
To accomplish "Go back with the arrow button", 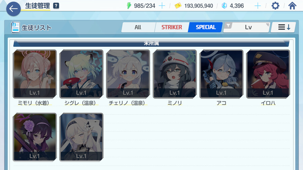I will (13, 9).
